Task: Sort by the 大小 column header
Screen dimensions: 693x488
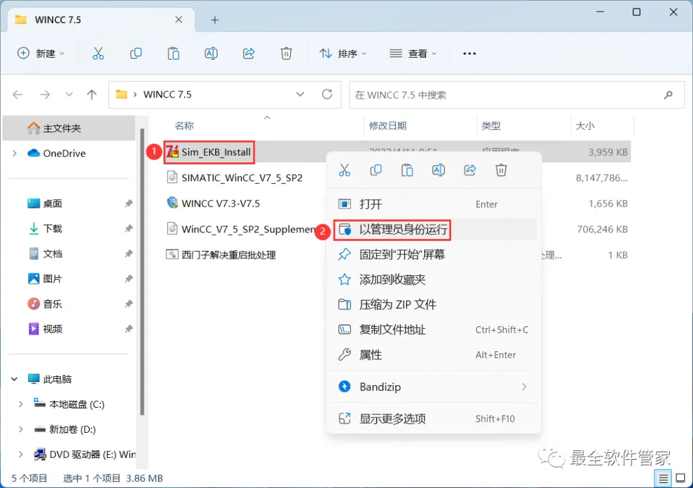Action: [x=585, y=126]
